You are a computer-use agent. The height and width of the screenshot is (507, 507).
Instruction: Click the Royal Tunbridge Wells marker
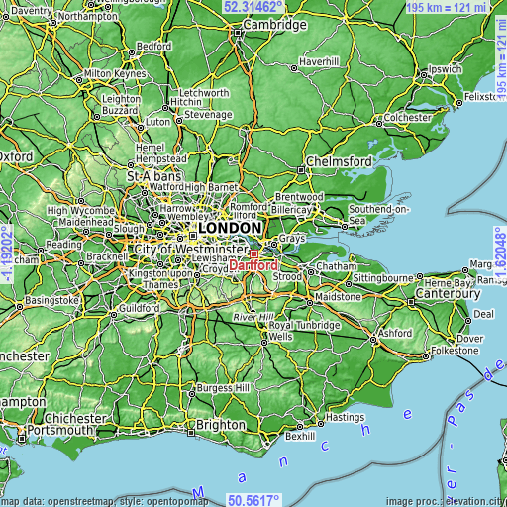click(x=264, y=343)
